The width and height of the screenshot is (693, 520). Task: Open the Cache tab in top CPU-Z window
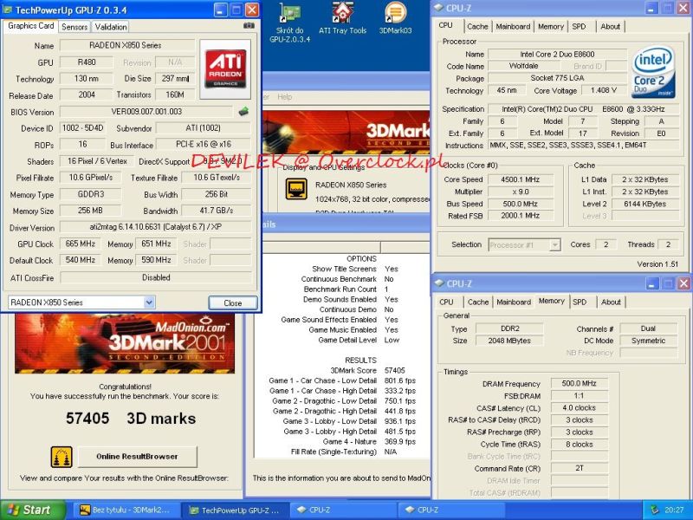tap(477, 27)
